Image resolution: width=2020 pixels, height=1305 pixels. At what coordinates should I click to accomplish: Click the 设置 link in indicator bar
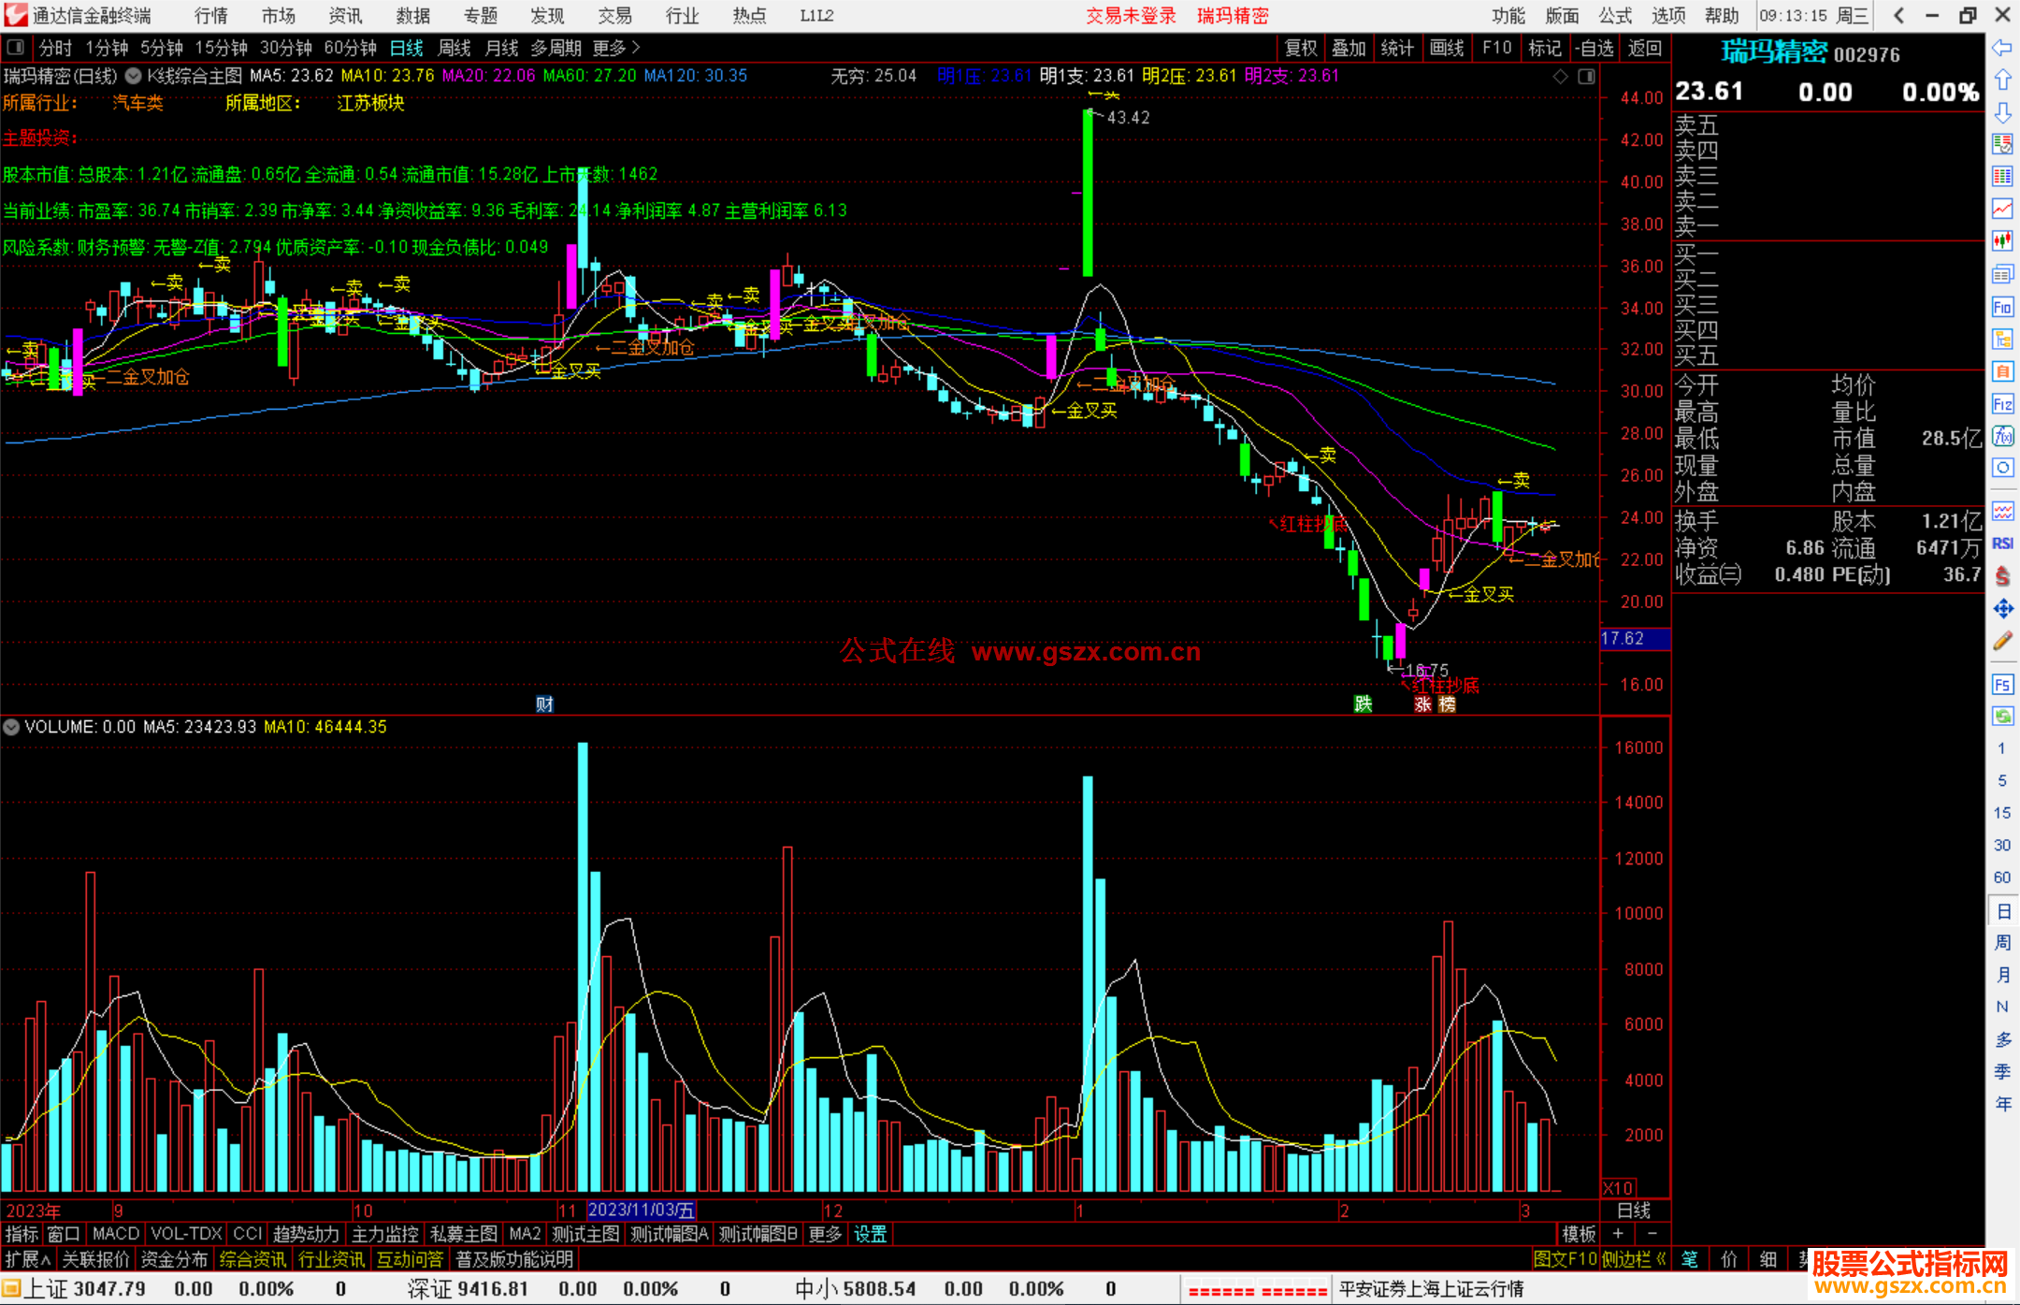(x=870, y=1234)
